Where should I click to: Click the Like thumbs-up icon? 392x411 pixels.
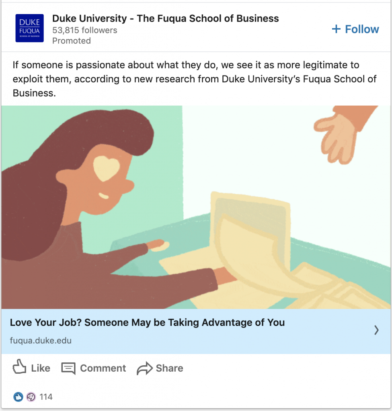[20, 368]
